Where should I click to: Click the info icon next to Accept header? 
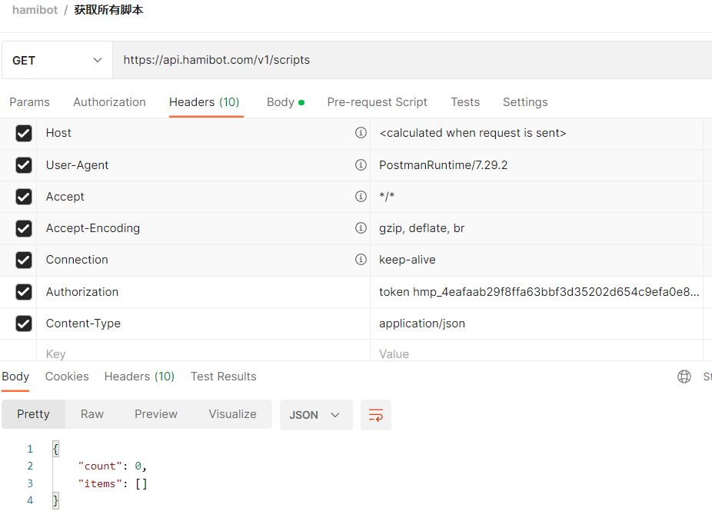click(x=361, y=196)
